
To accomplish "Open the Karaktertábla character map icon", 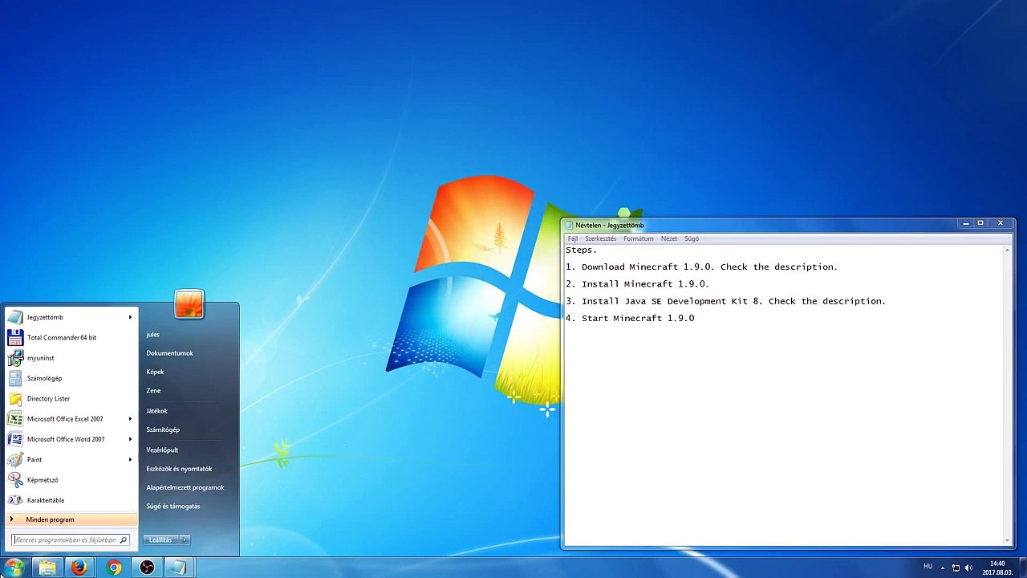I will click(x=15, y=500).
